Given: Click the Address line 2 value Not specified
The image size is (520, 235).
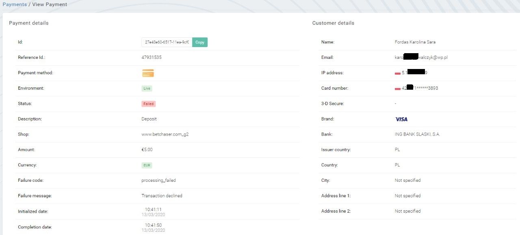Looking at the screenshot, I should click(x=408, y=211).
